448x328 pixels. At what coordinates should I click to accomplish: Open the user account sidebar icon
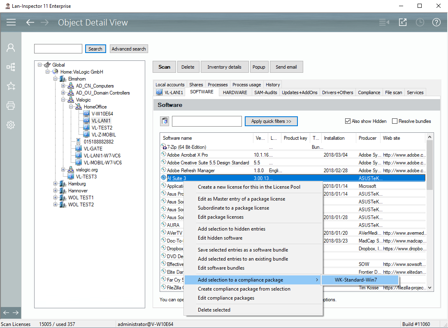pyautogui.click(x=11, y=48)
